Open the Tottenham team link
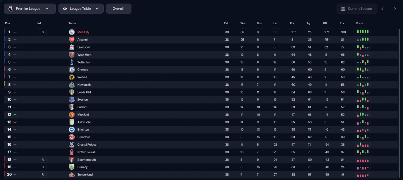Viewport: 403px width, 180px height. pos(85,62)
